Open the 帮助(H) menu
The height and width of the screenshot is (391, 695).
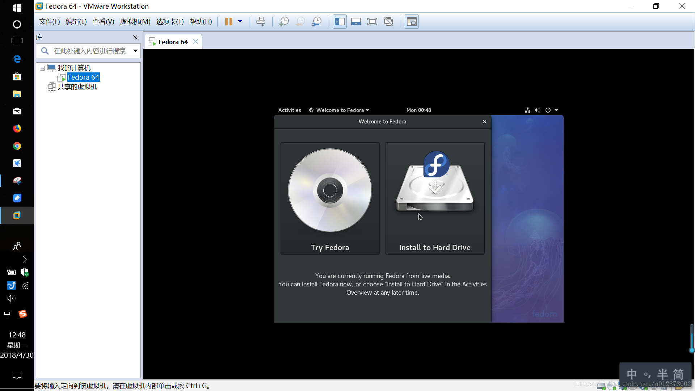201,22
